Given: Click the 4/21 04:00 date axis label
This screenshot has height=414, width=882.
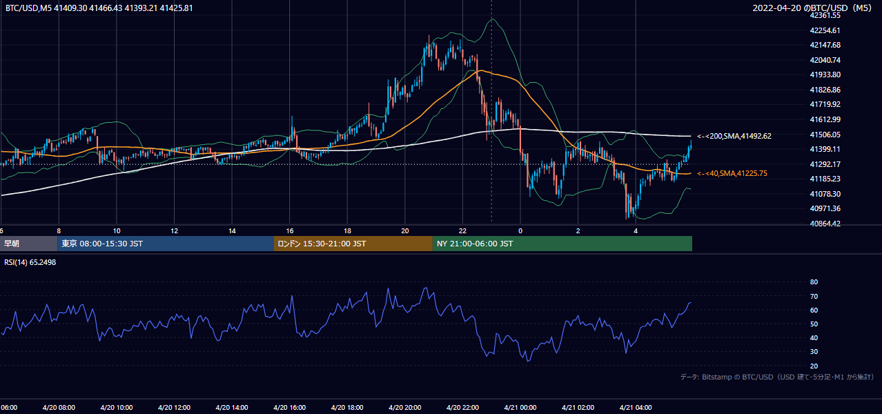Looking at the screenshot, I should click(637, 408).
